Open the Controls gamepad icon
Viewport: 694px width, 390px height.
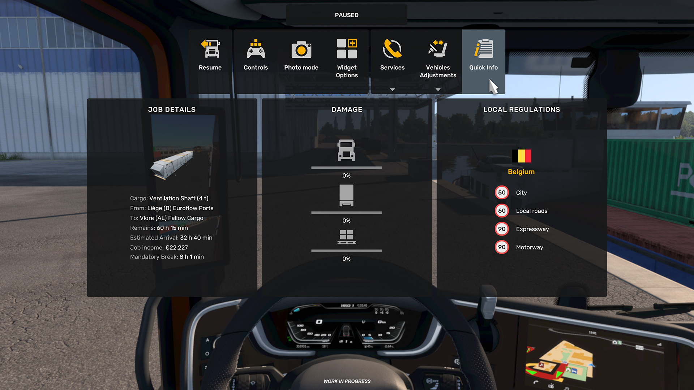256,49
